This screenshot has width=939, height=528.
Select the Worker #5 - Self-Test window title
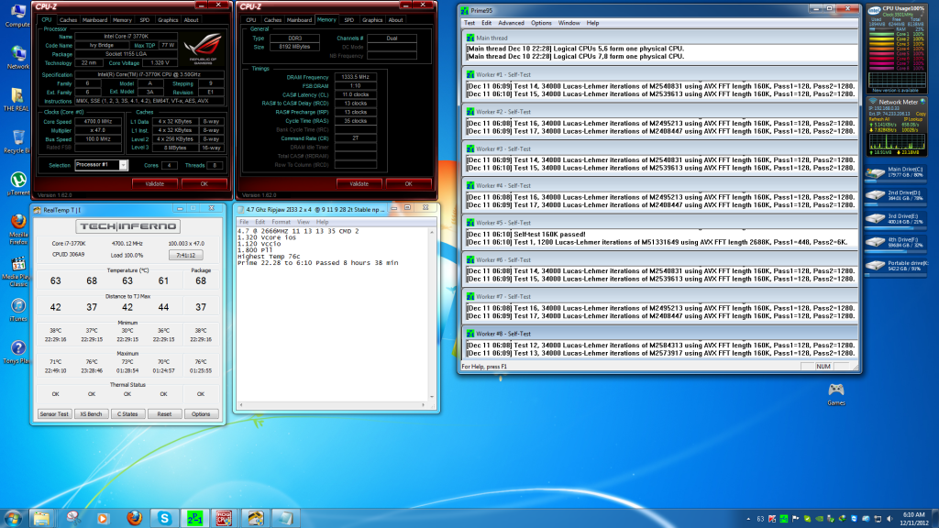(x=503, y=223)
